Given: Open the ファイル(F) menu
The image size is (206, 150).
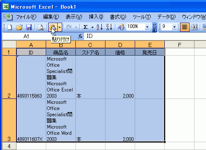Looking at the screenshot, I should (x=26, y=17).
